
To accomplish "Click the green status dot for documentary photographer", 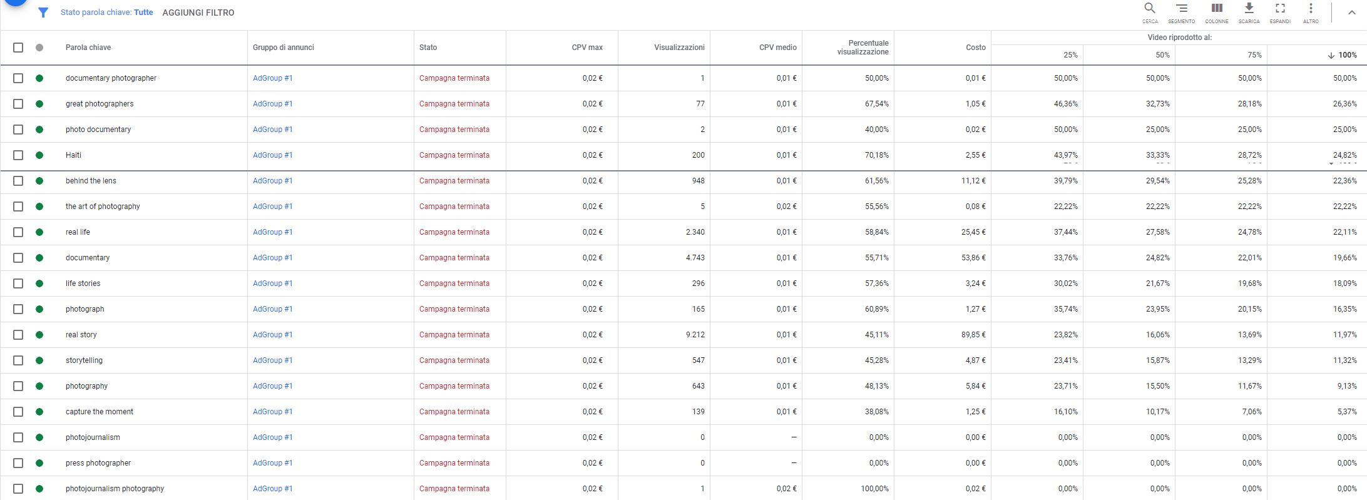I will click(x=39, y=78).
